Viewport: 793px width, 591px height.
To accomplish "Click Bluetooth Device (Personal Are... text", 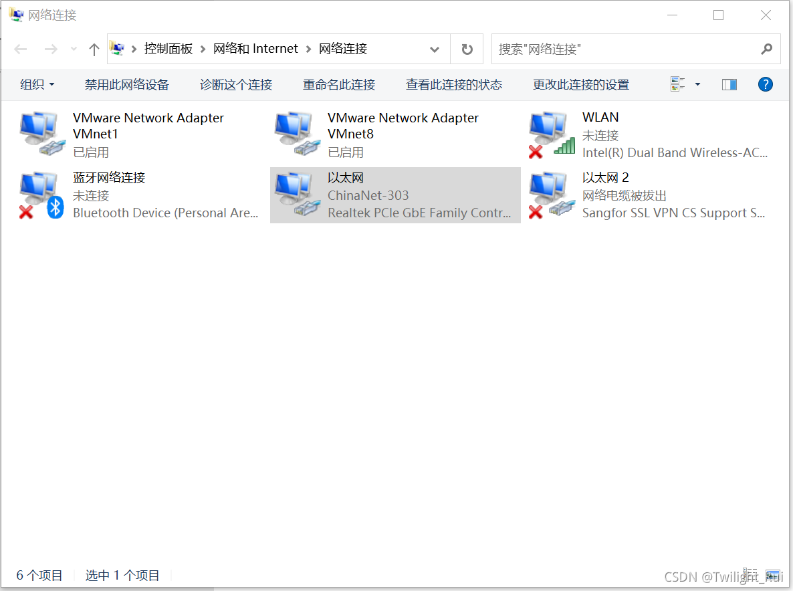I will [165, 213].
